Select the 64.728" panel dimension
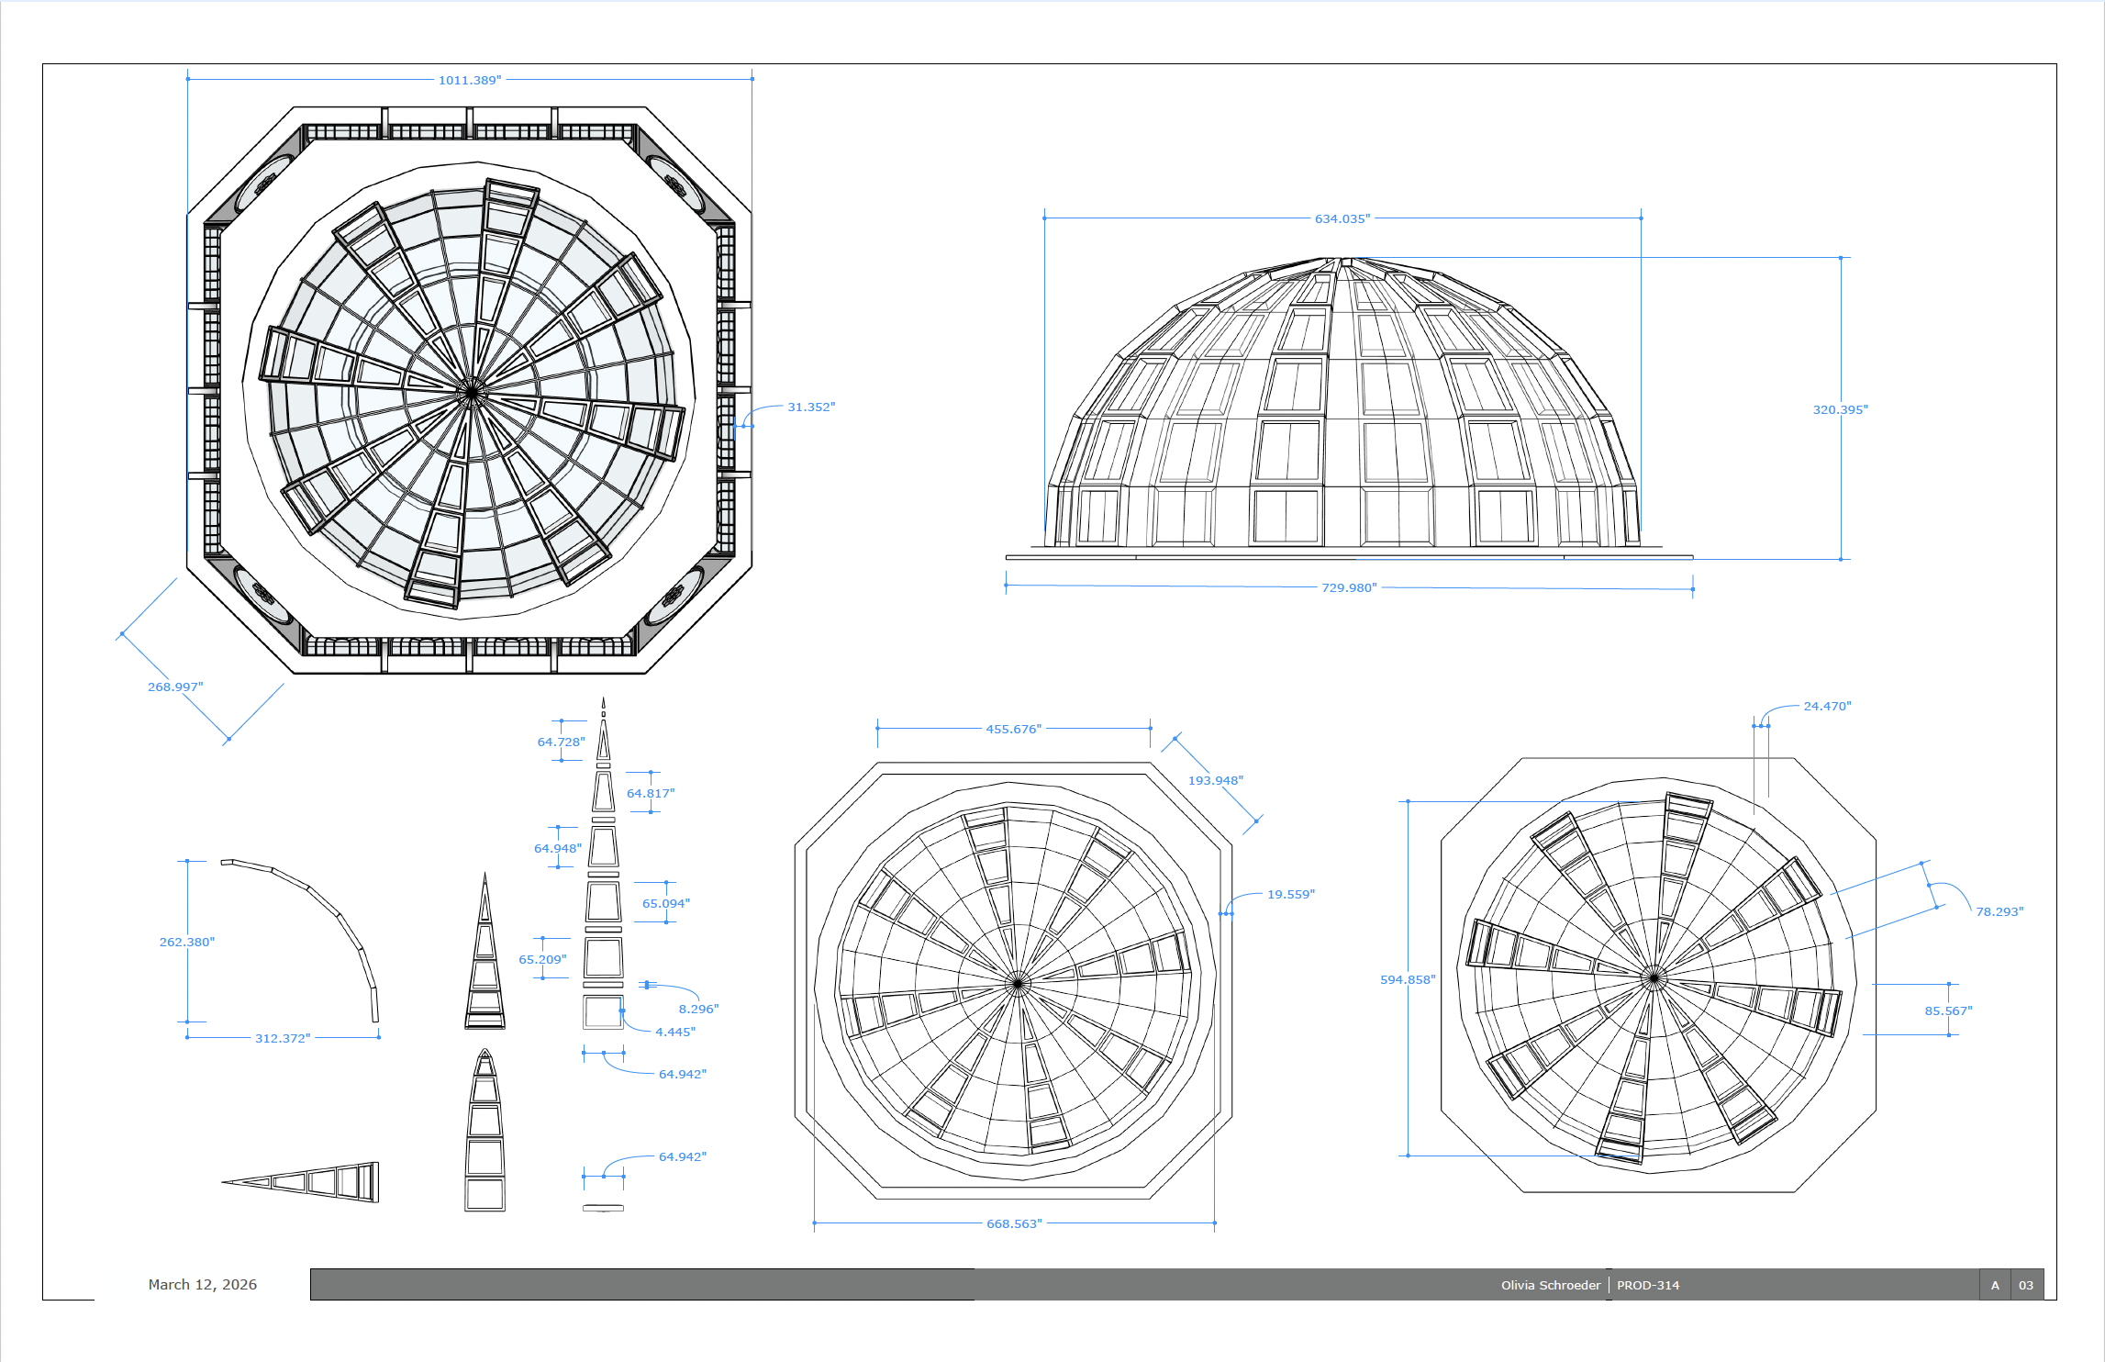This screenshot has height=1362, width=2105. tap(561, 742)
